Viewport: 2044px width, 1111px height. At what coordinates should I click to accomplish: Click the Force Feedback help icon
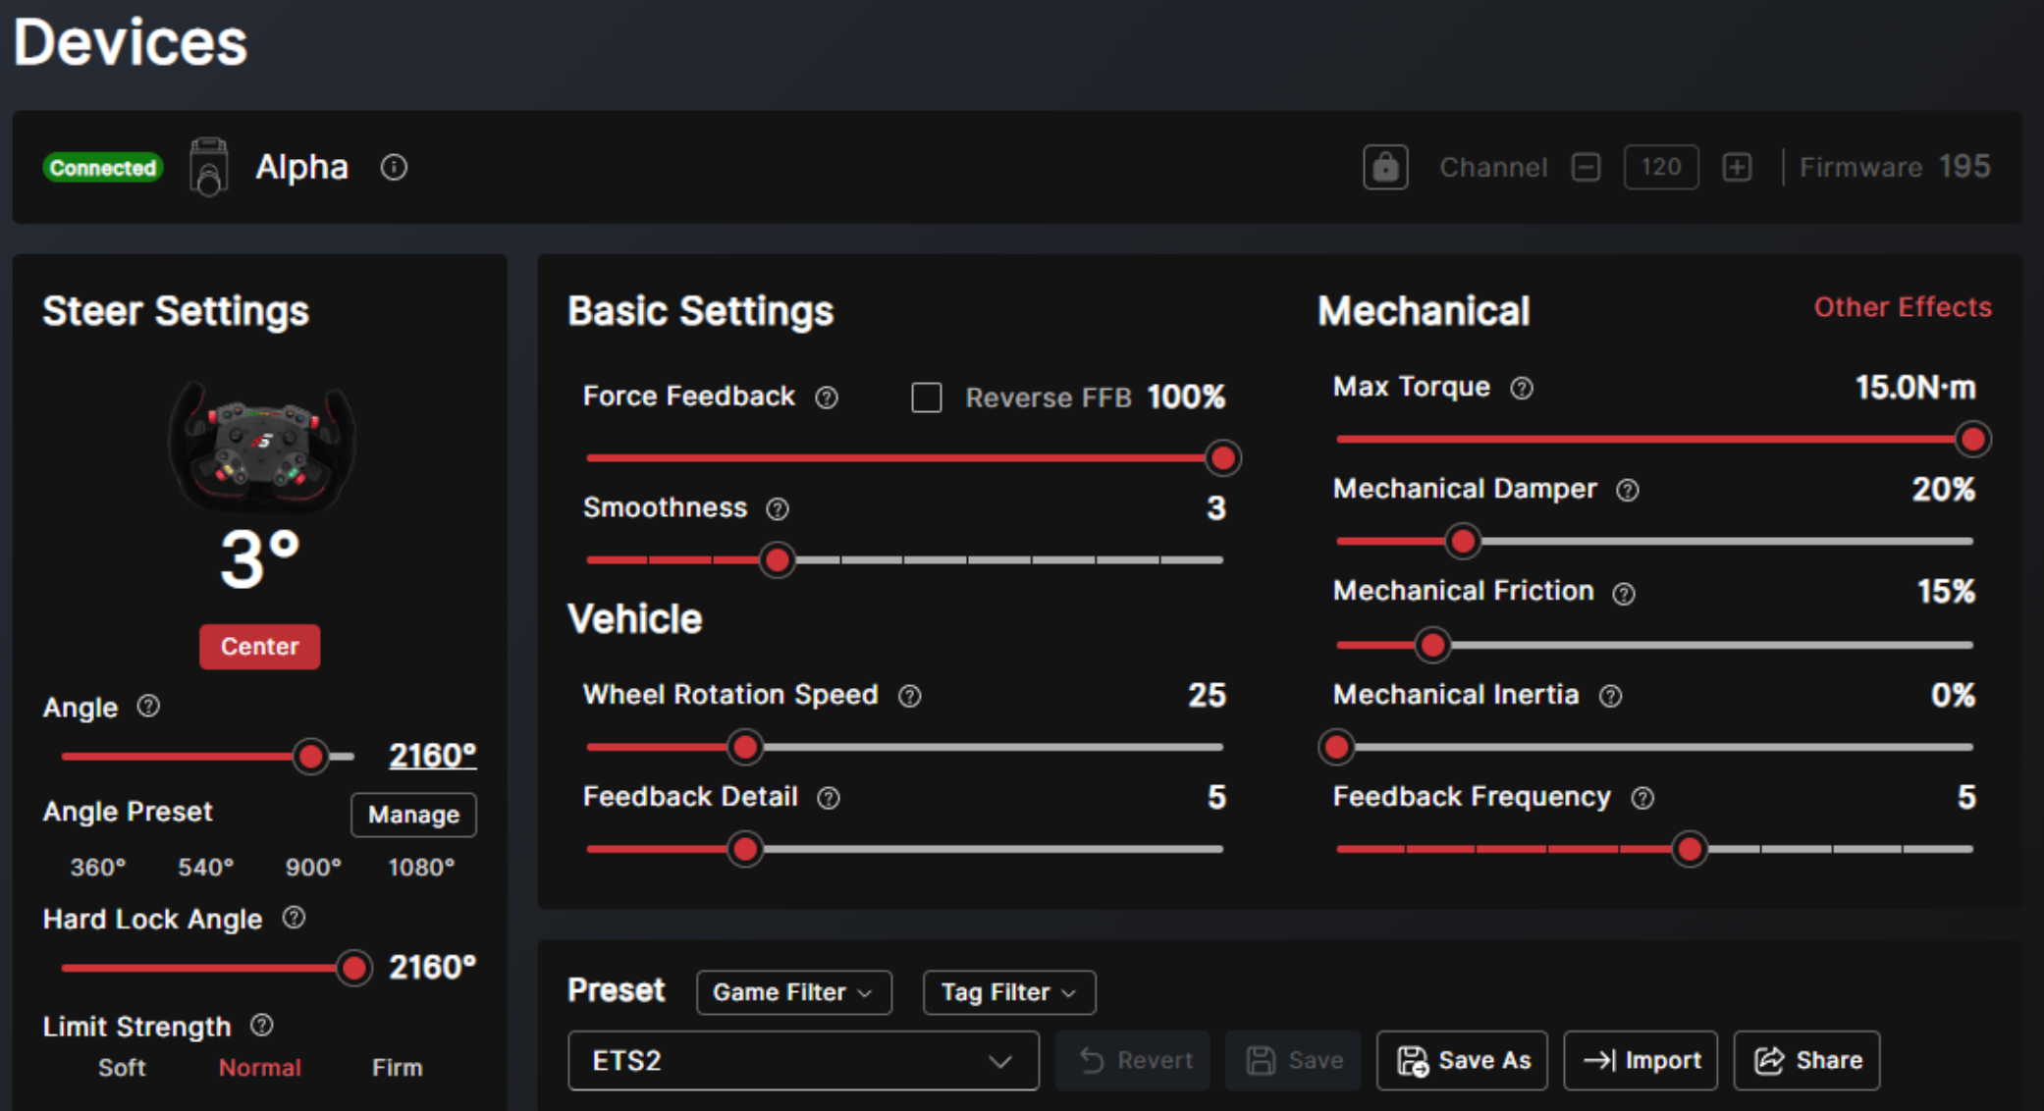(827, 397)
